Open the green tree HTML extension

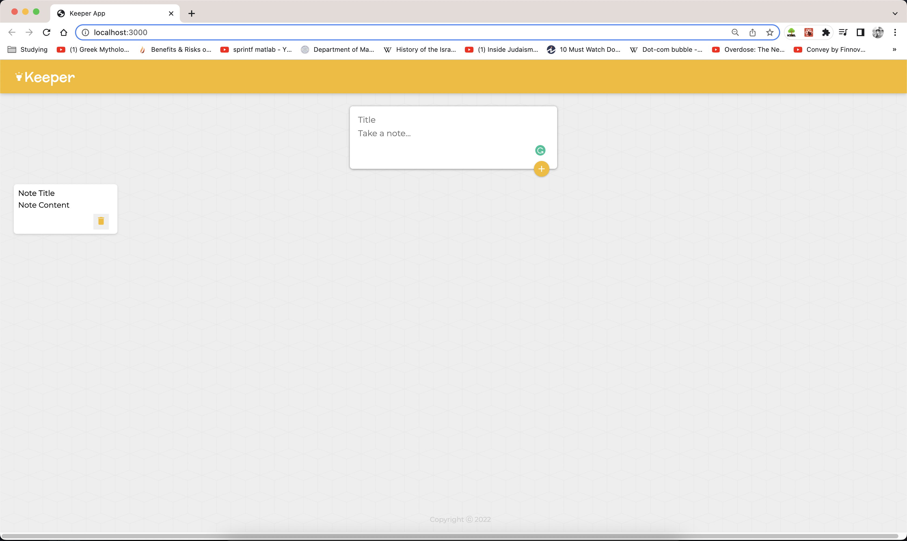(791, 32)
